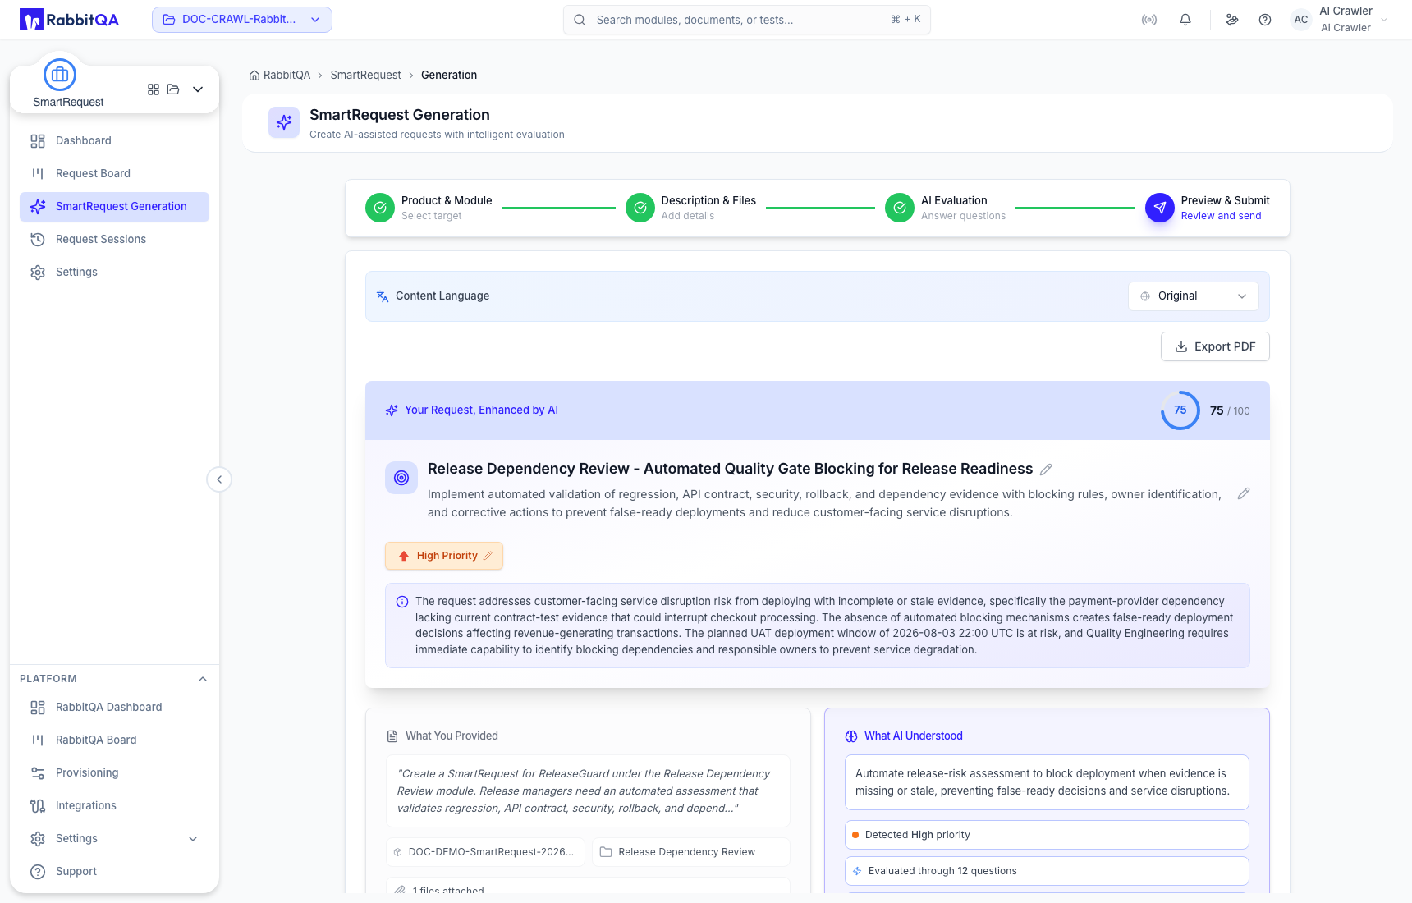Viewport: 1412px width, 903px height.
Task: Click the quoted original request text box
Action: [x=588, y=791]
